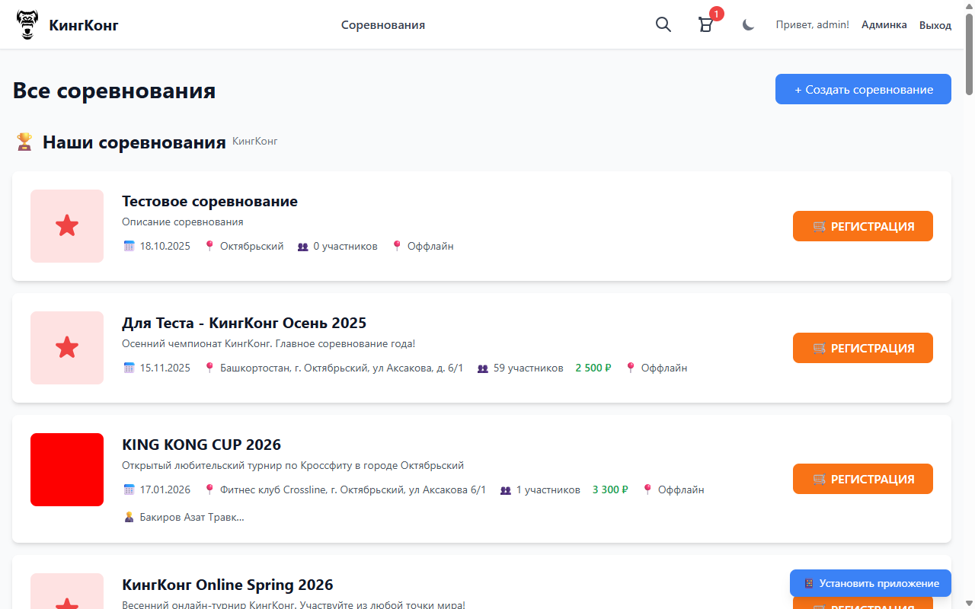Viewport: 975px width, 609px height.
Task: Click the participants icon beside 59 участников
Action: (x=482, y=368)
